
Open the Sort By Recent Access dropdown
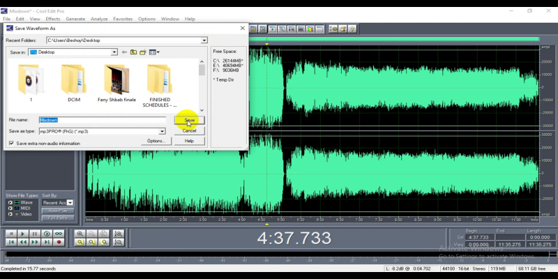pos(70,202)
